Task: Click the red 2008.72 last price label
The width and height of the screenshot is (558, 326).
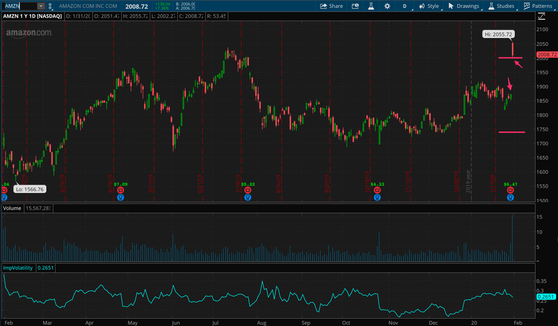Action: pos(546,54)
